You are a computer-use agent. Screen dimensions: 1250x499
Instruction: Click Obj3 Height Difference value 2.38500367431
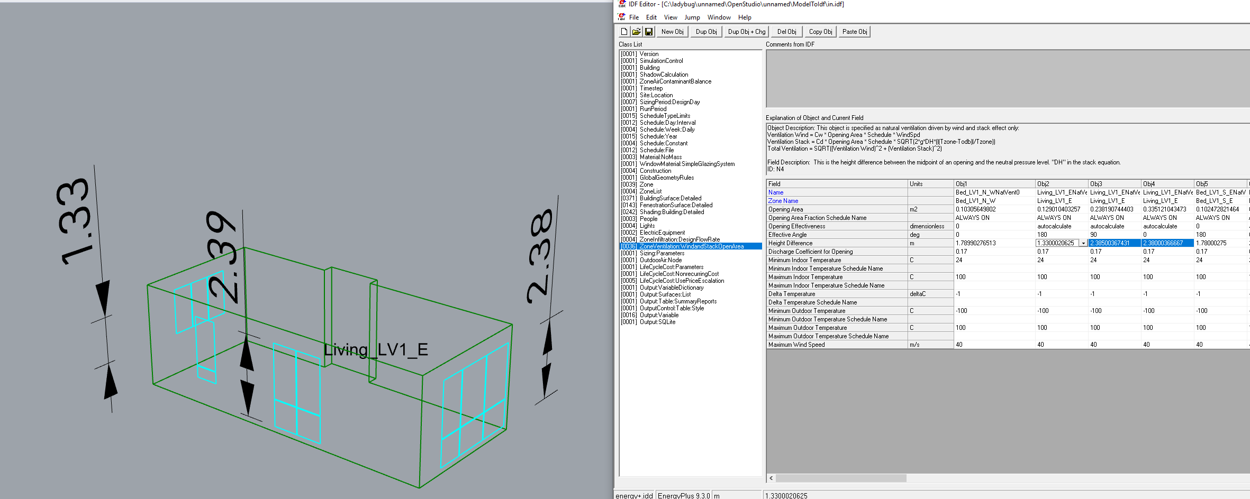(1115, 243)
